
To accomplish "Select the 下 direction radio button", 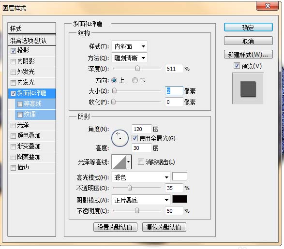I will click(x=135, y=80).
